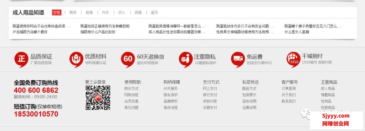Open the 双人 tab

(122, 12)
